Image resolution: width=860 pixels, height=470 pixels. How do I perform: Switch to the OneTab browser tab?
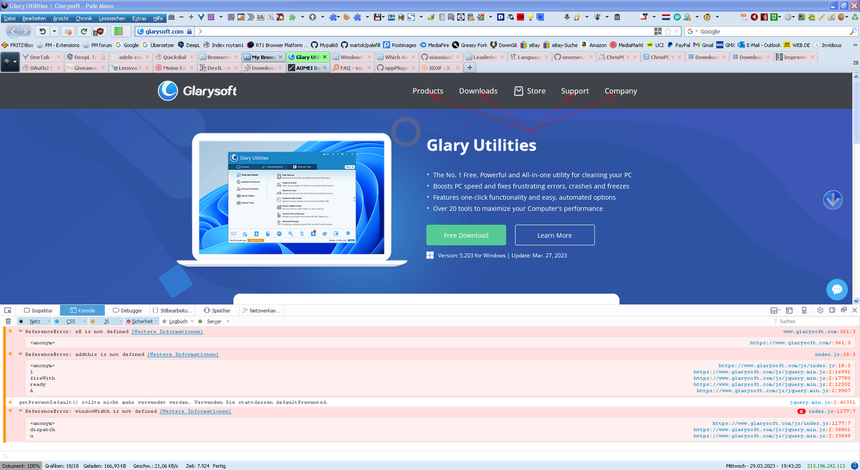point(42,57)
